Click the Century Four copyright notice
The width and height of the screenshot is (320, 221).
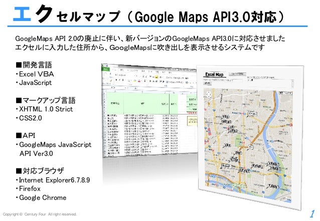[x=40, y=214]
